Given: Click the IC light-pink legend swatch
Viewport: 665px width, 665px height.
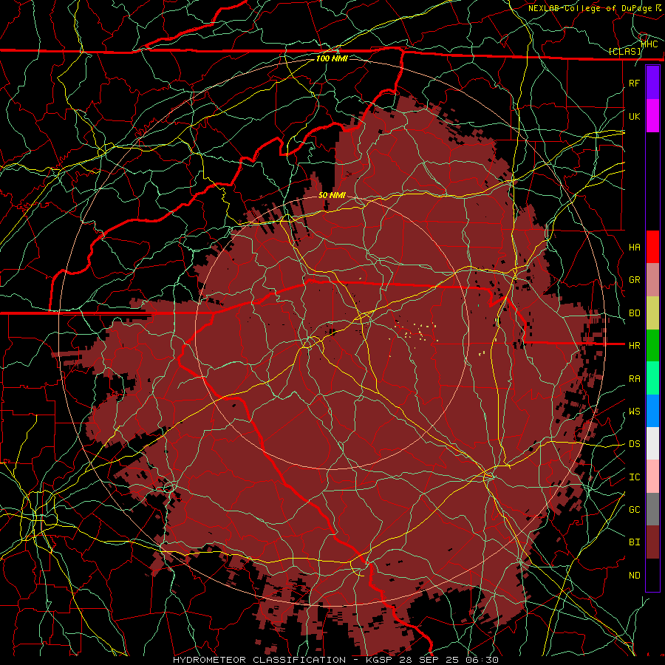Looking at the screenshot, I should 652,477.
